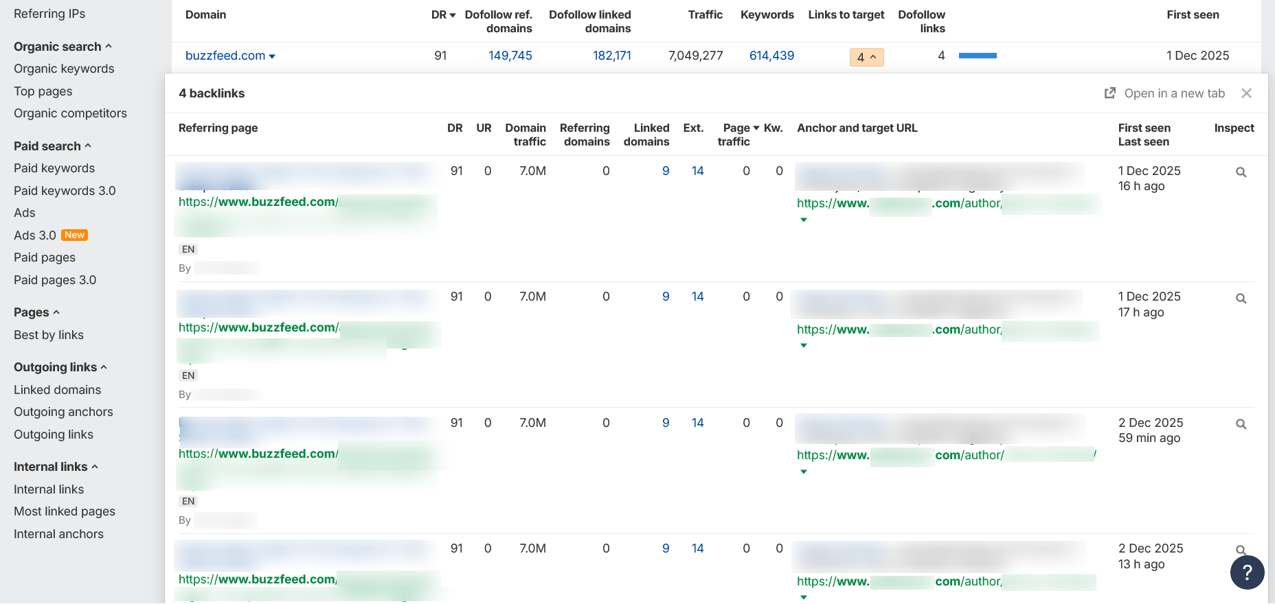The height and width of the screenshot is (604, 1275).
Task: Click the dofollow links blue bar
Action: (x=978, y=56)
